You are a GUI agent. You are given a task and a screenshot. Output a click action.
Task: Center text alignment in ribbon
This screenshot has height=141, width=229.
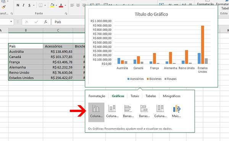[x=78, y=5]
